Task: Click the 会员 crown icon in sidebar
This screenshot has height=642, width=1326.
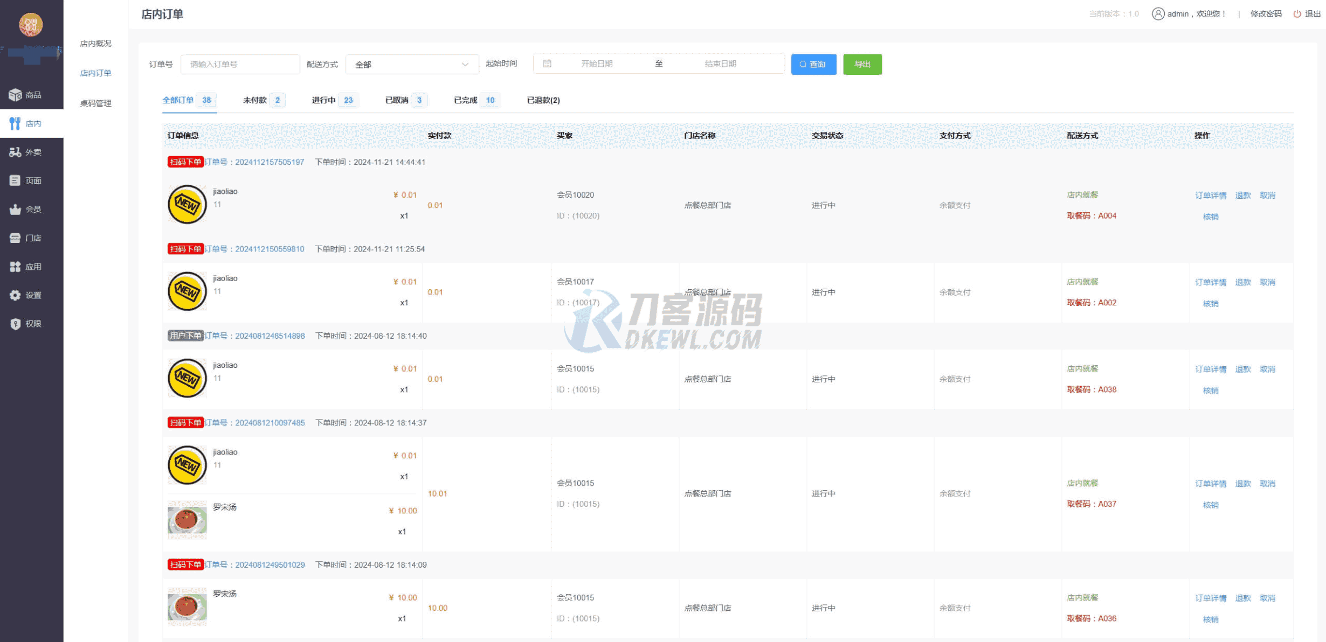Action: point(15,210)
